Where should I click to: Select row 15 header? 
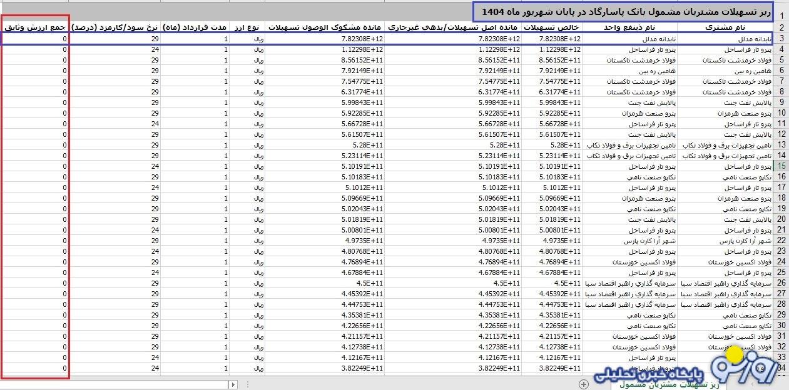coord(781,166)
